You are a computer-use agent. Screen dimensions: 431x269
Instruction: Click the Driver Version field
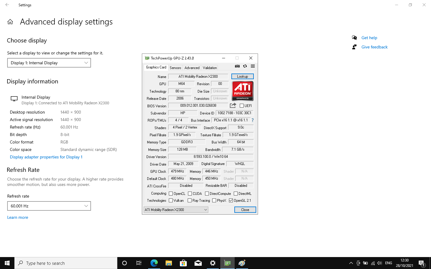point(211,157)
